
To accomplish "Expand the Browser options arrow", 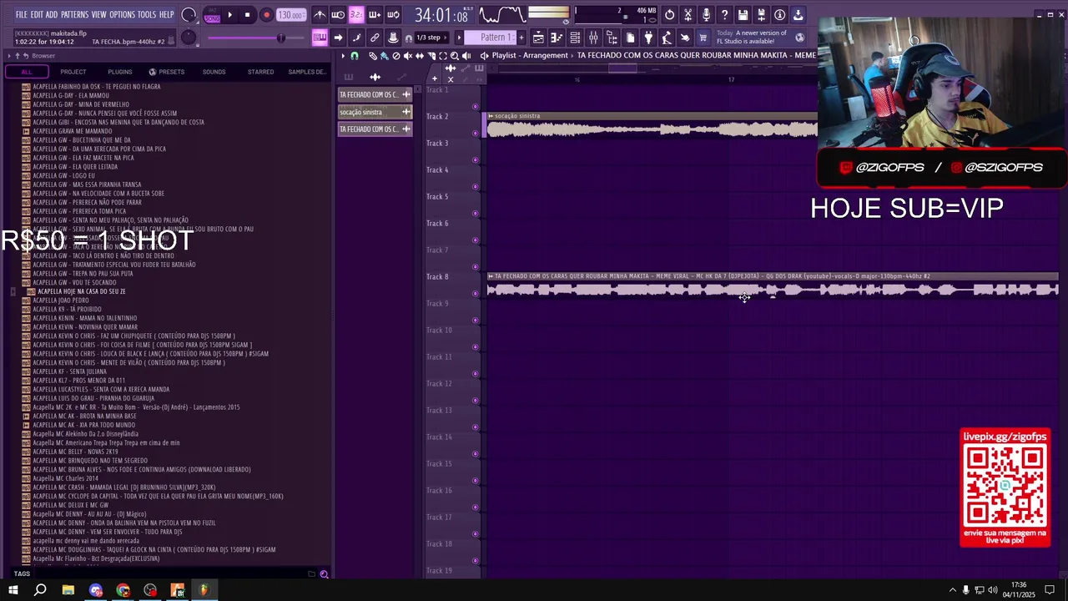I will (x=9, y=56).
